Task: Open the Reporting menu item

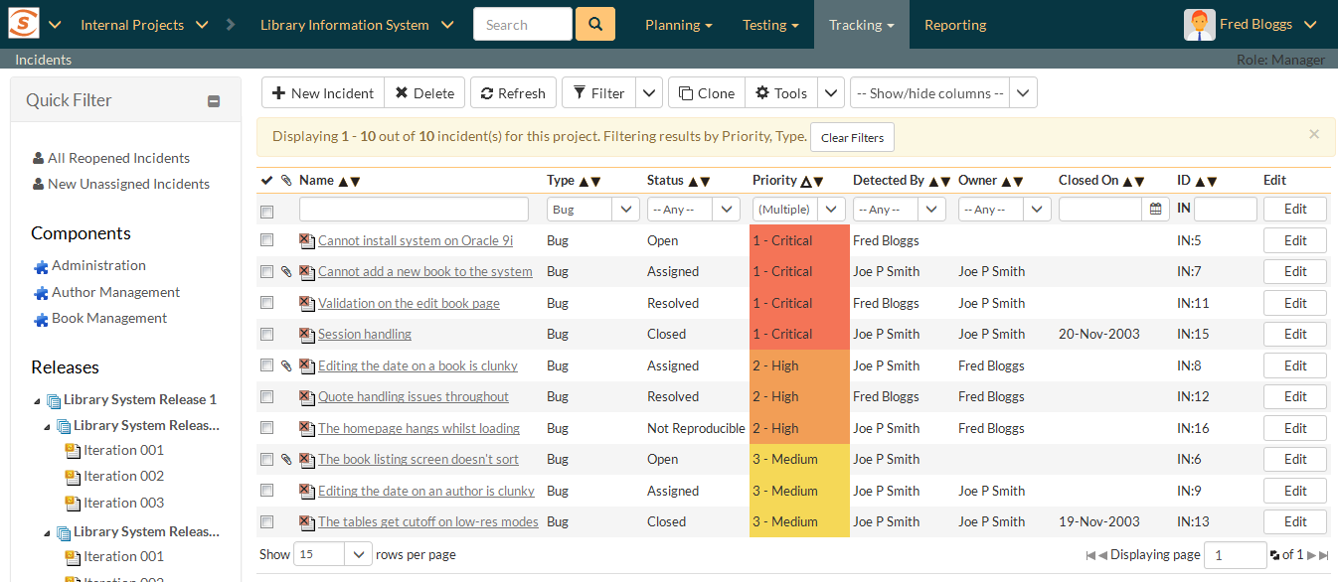Action: (954, 25)
